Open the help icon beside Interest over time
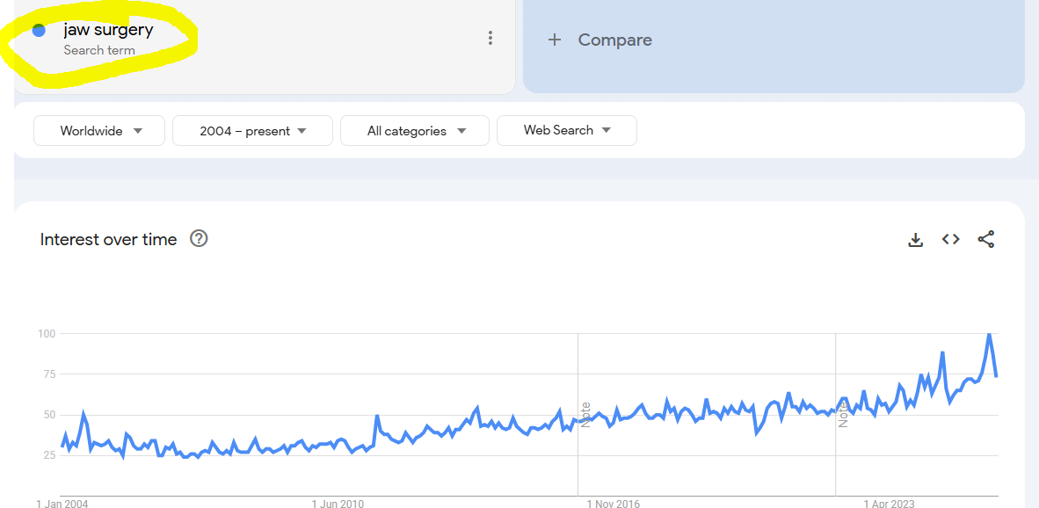The width and height of the screenshot is (1039, 508). (199, 239)
